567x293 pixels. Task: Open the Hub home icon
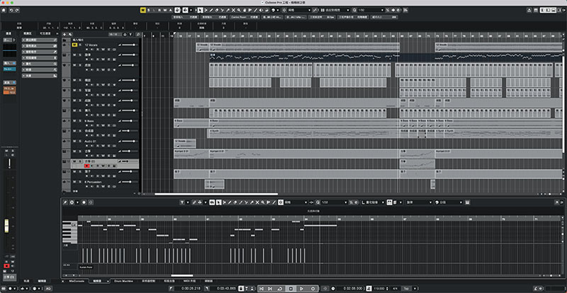pyautogui.click(x=4, y=10)
